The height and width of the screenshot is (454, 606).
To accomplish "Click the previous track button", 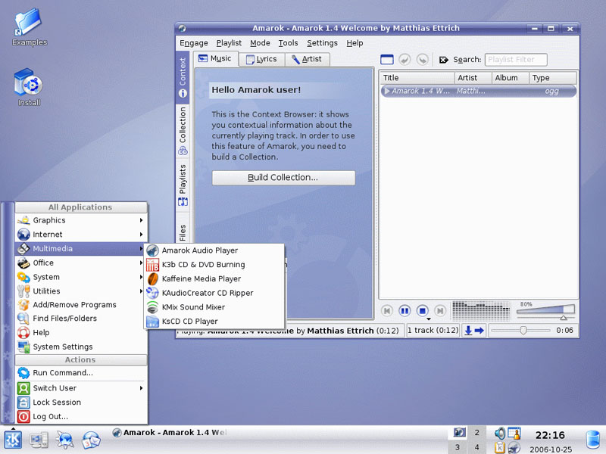I will pos(387,310).
